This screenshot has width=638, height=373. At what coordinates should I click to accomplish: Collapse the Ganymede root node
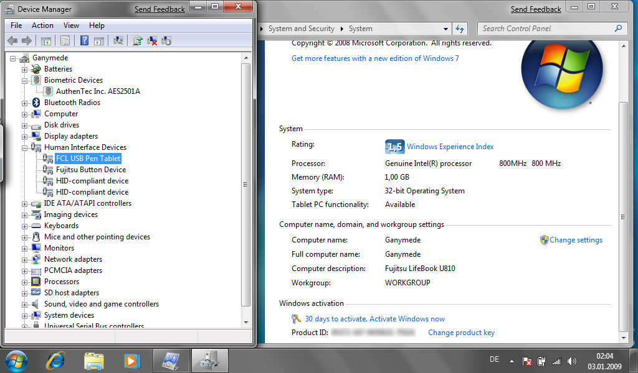point(13,58)
